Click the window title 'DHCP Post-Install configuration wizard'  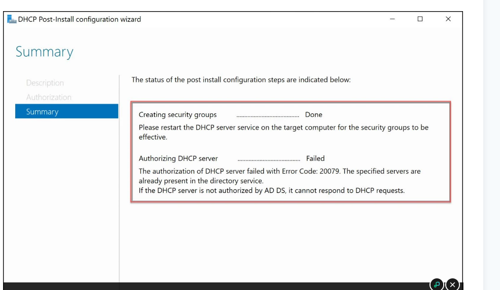(x=80, y=19)
